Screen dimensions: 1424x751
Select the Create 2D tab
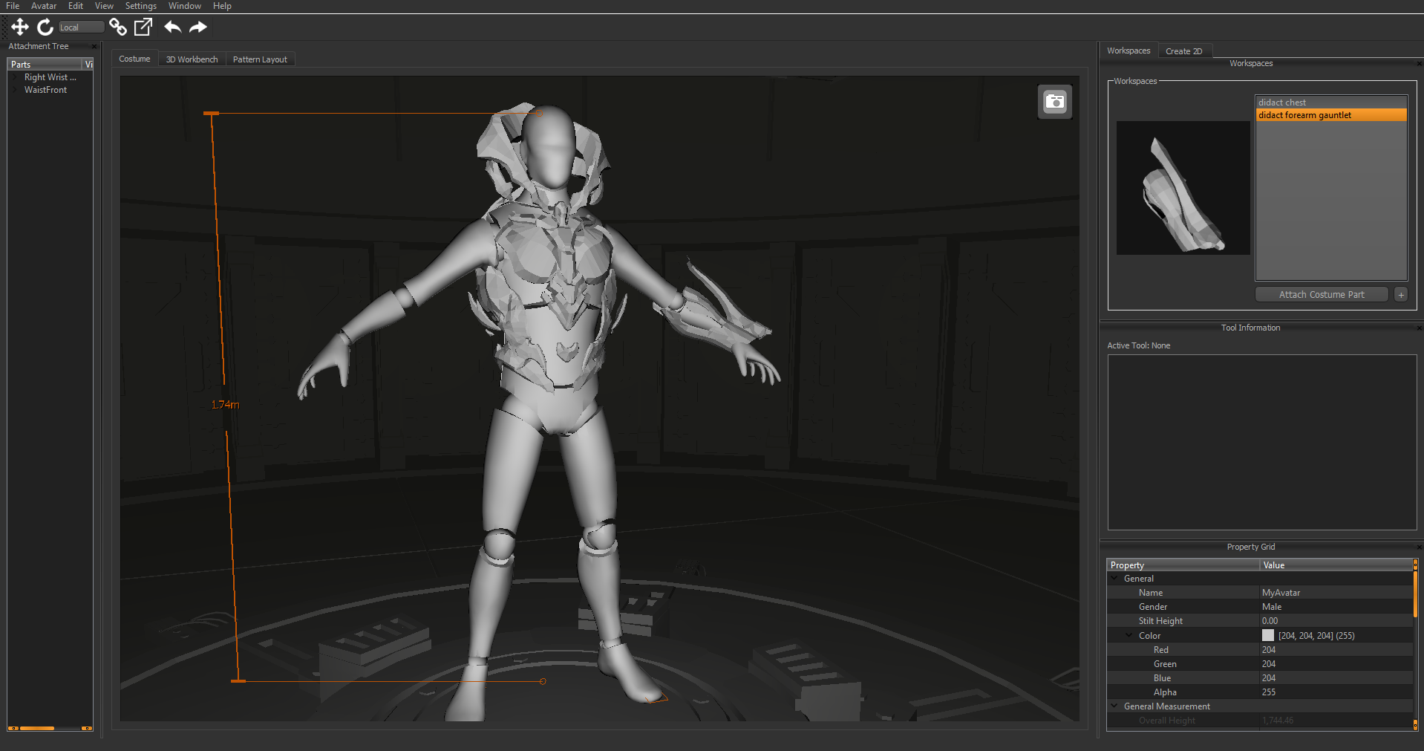point(1183,51)
